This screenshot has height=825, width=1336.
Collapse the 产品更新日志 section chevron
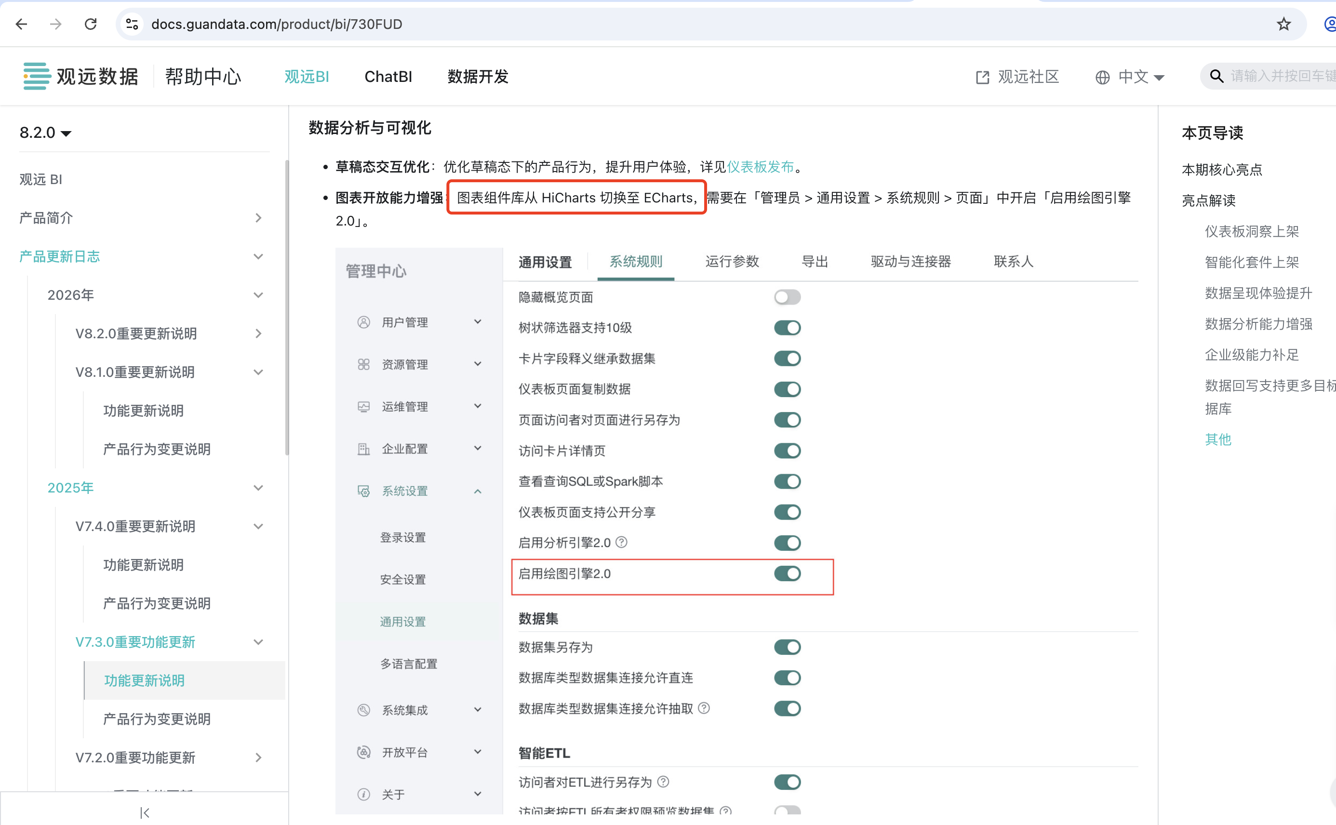tap(258, 256)
